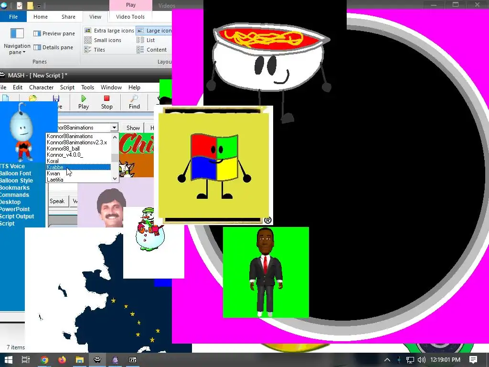Screen dimensions: 489x367
Task: Click the Properties quick access icon in Explorer
Action: coord(19,5)
